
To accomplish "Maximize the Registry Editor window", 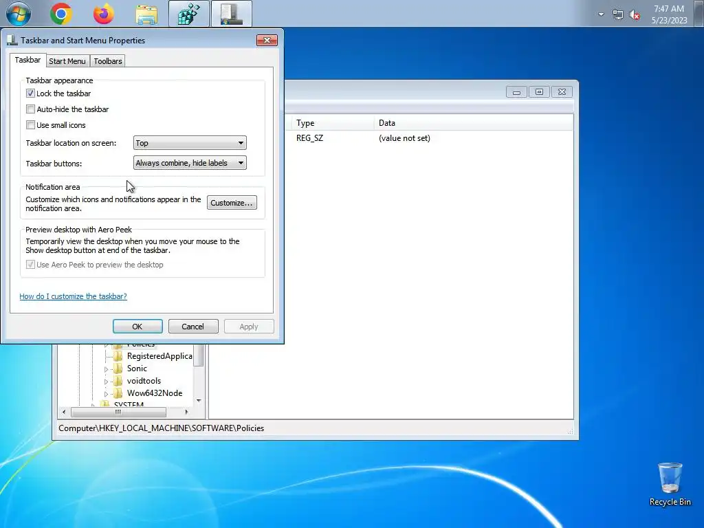I will pyautogui.click(x=539, y=92).
